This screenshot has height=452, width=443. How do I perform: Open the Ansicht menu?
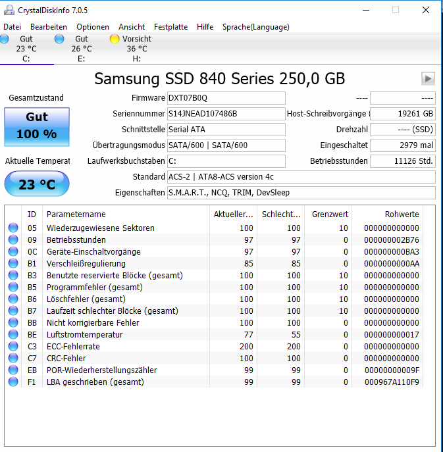[x=132, y=27]
